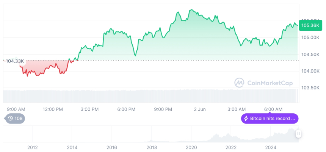Screen dimensions: 326x152
Task: Select year 2016 on the overview timeline
Action: coord(112,147)
